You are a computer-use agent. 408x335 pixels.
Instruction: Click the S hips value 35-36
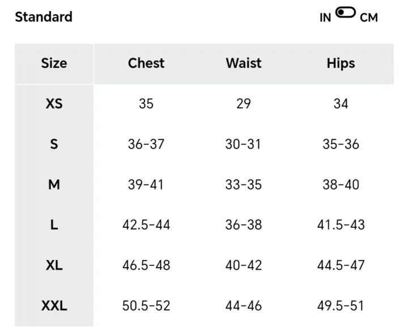coord(341,145)
